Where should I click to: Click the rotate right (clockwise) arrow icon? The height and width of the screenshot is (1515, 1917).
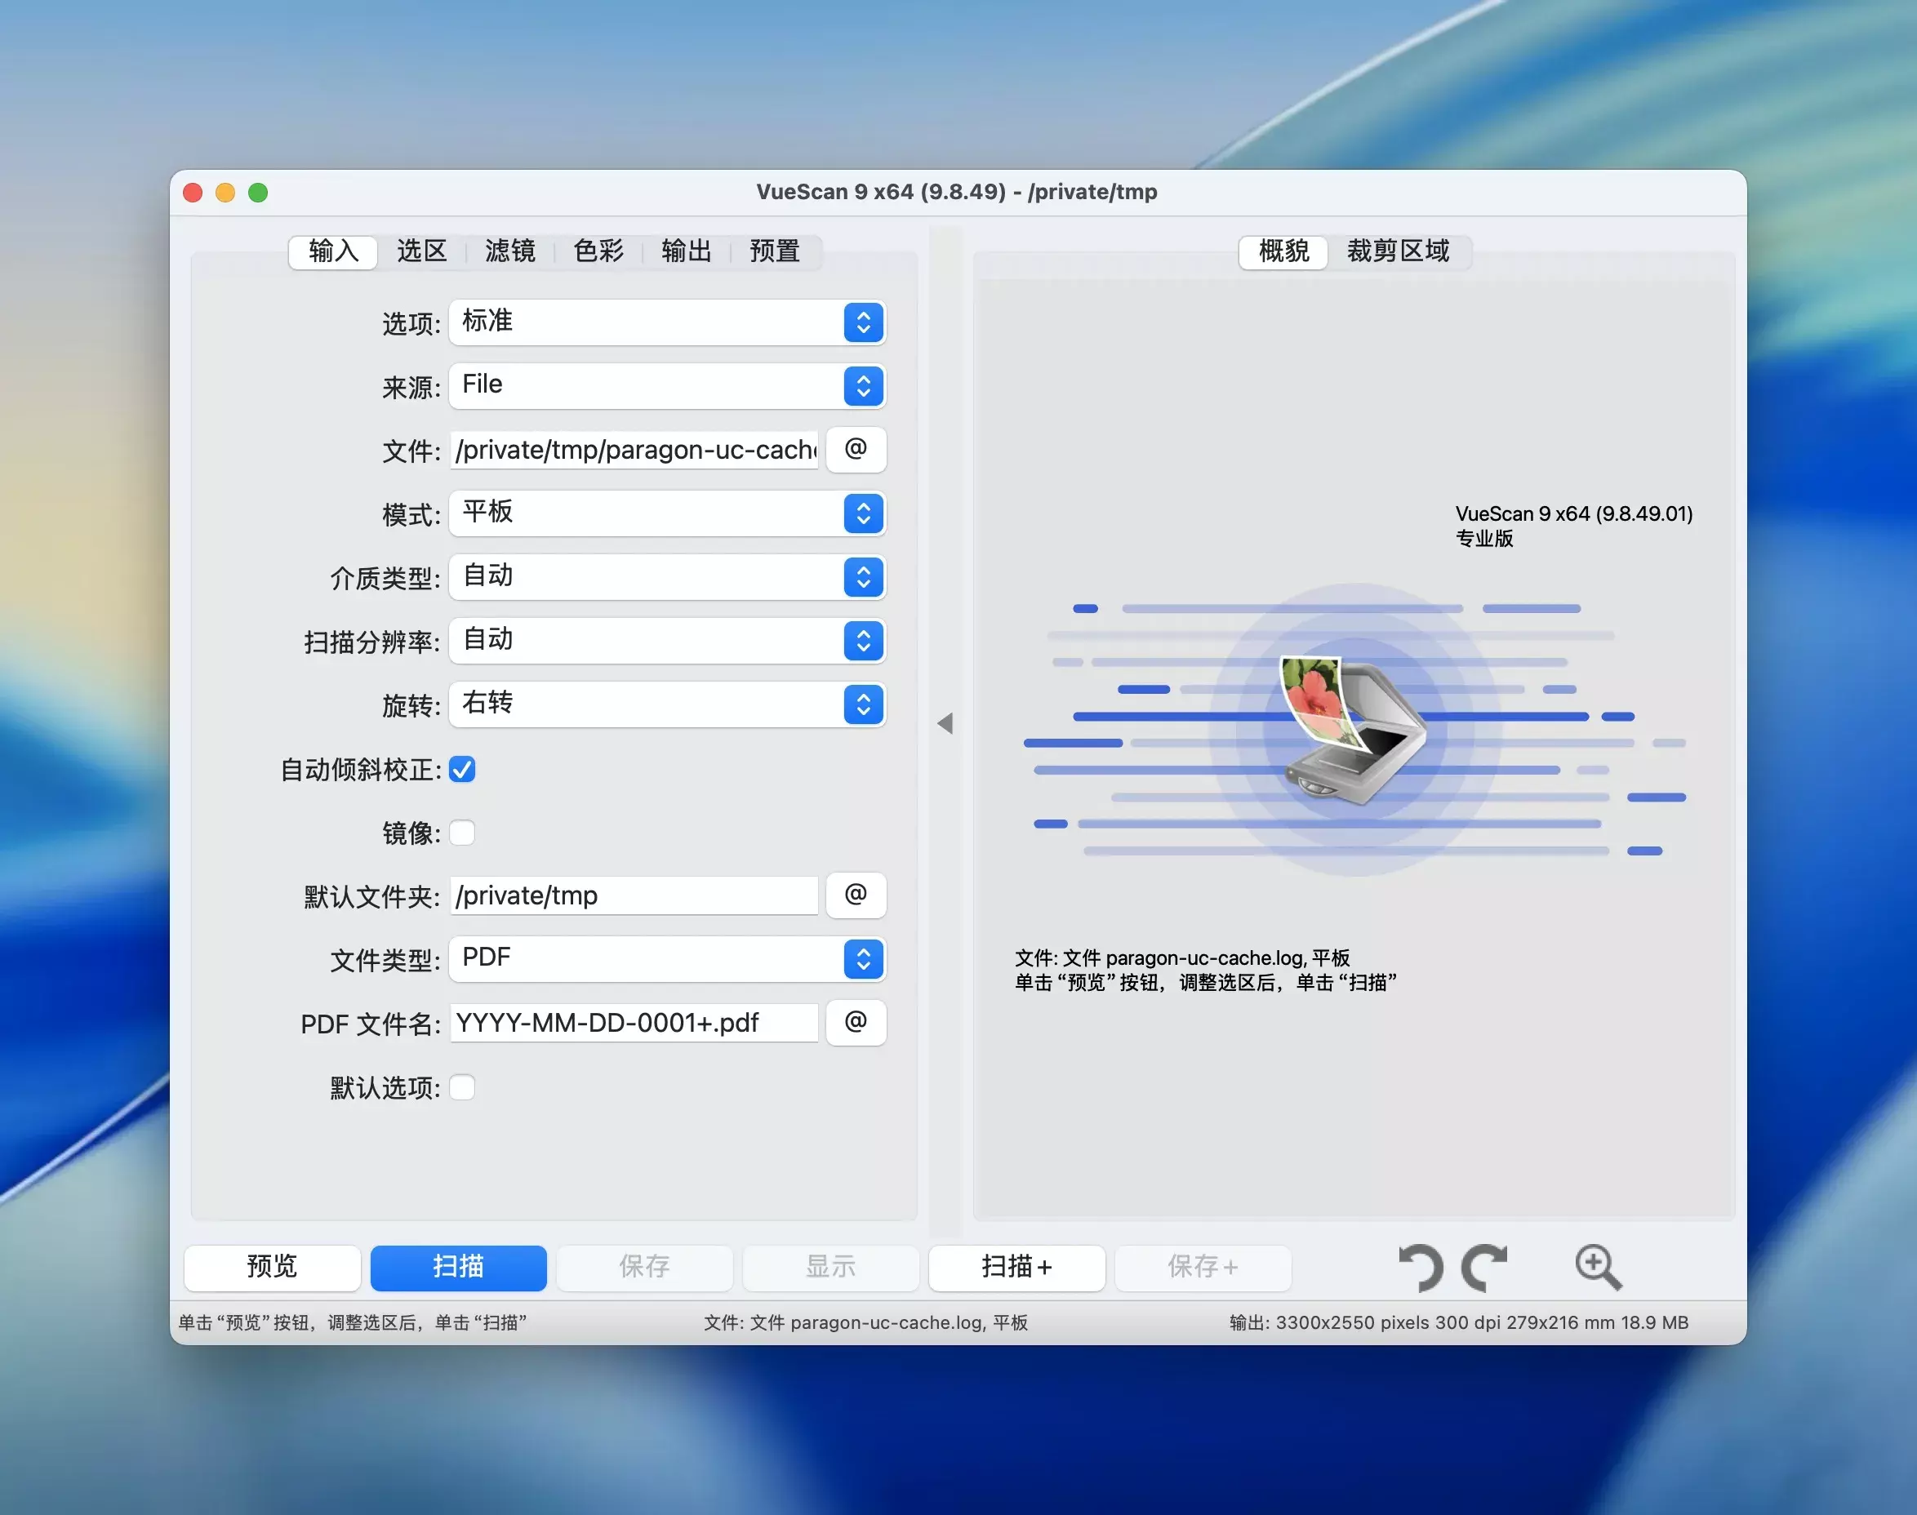pos(1485,1267)
